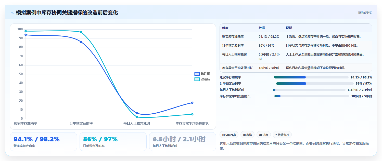Click the 数据卡片 tag chip
The height and width of the screenshot is (161, 382).
tap(282, 135)
